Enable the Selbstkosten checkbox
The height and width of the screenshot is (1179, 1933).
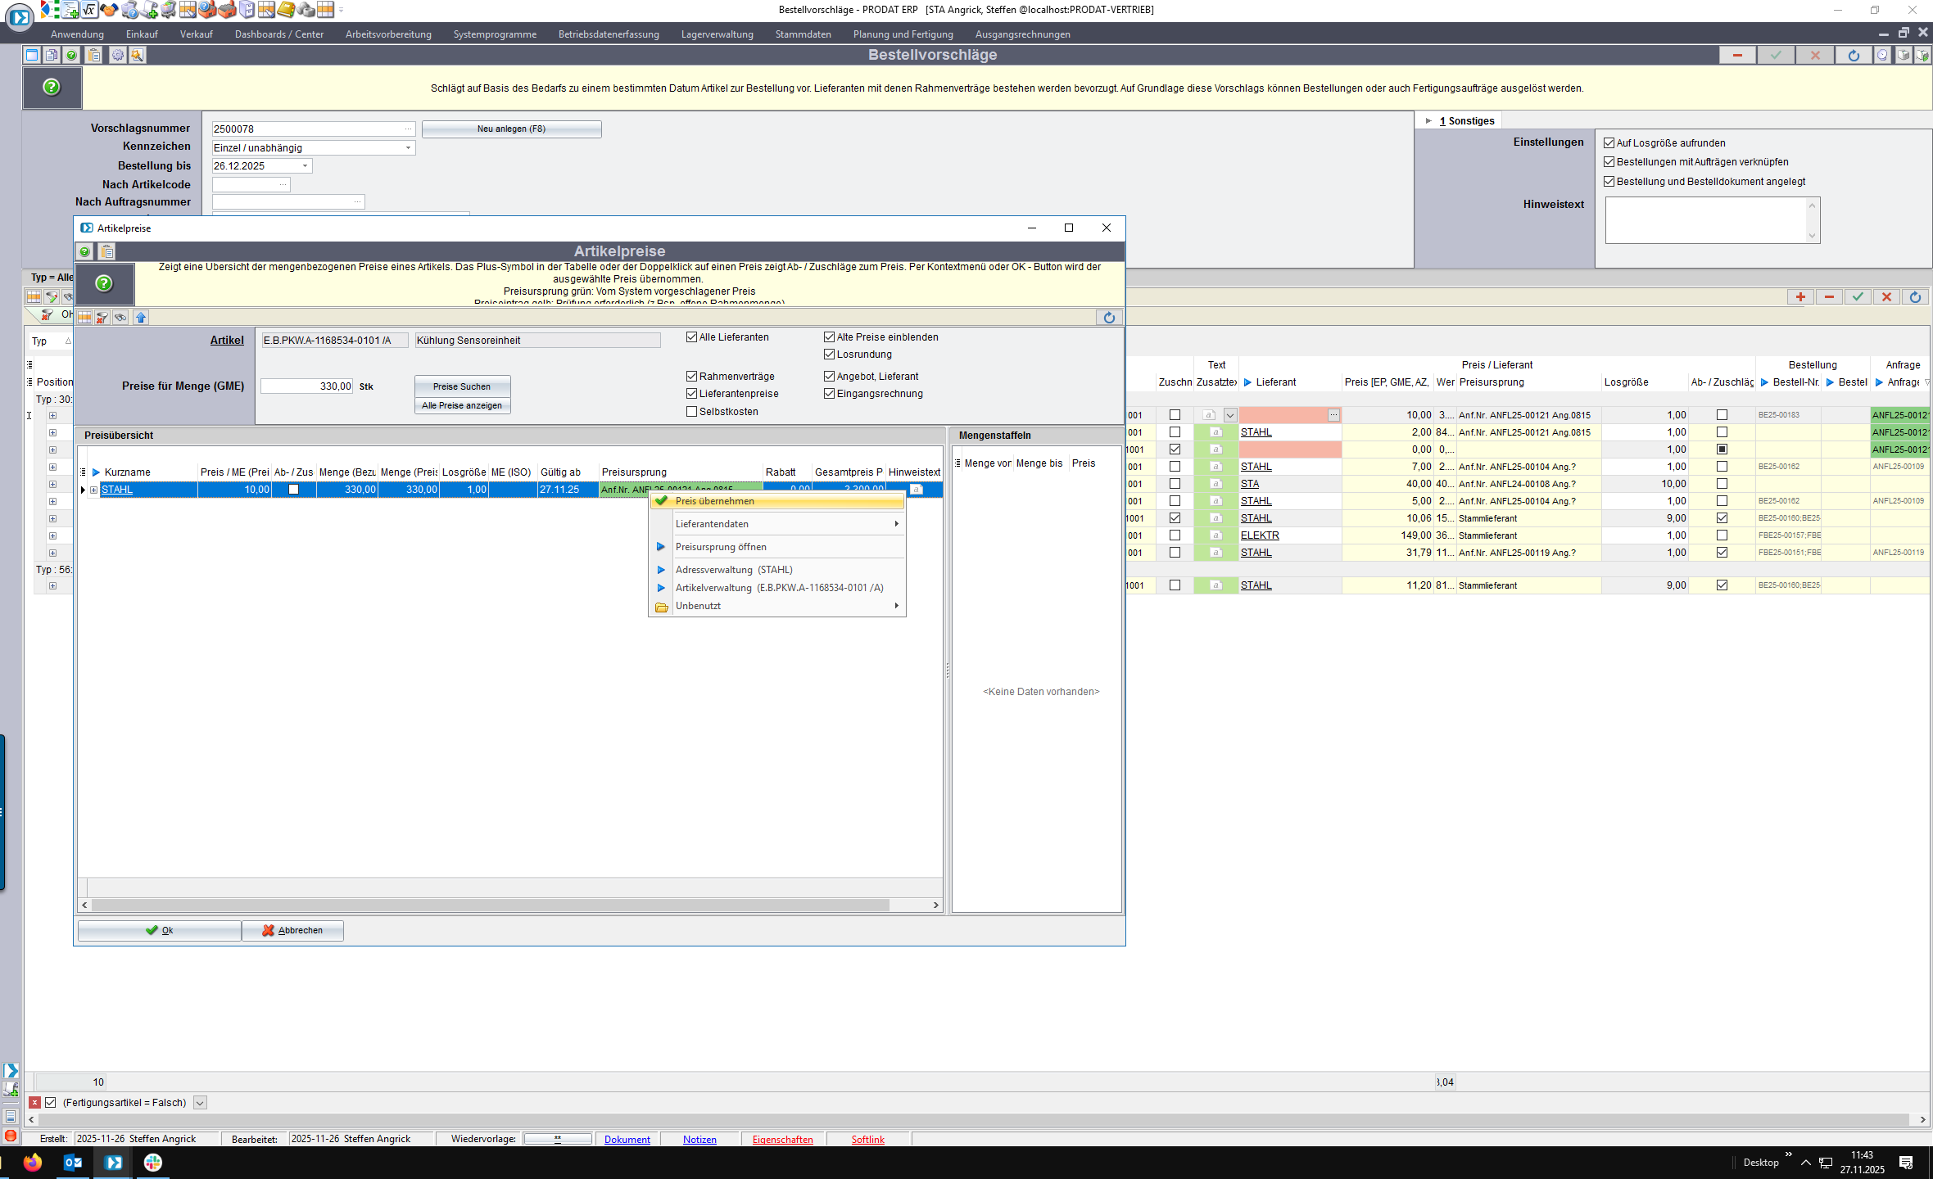pos(692,412)
